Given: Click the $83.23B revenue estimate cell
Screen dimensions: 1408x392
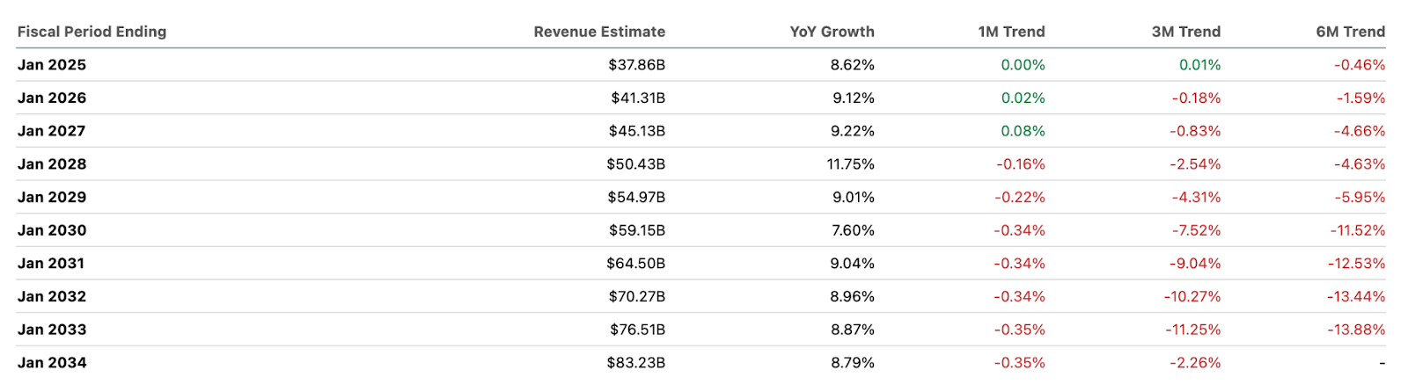Looking at the screenshot, I should tap(635, 363).
